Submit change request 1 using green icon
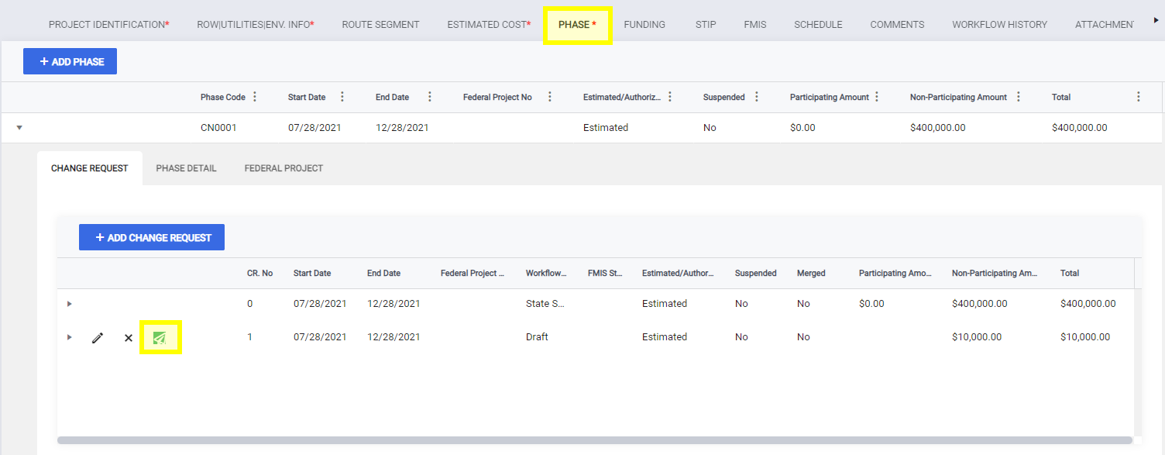 160,338
